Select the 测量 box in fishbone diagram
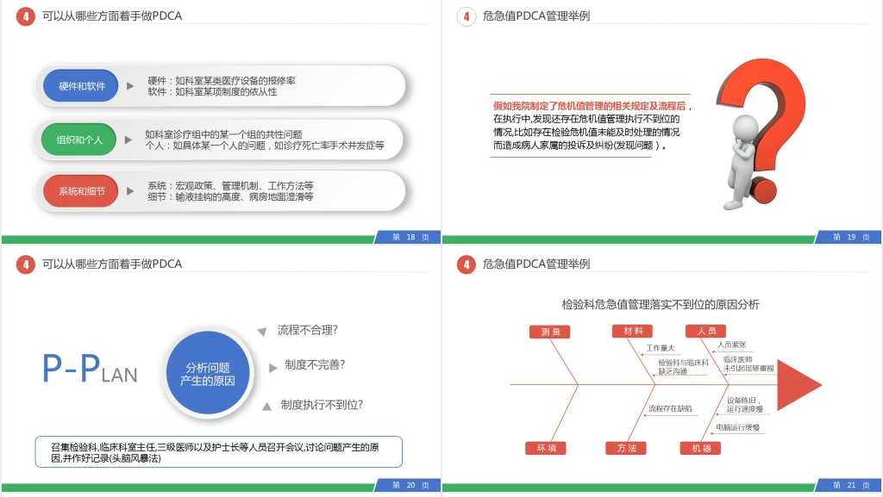 (x=549, y=332)
